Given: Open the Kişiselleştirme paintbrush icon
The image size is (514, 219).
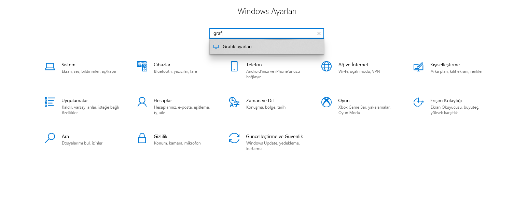Looking at the screenshot, I should click(418, 66).
